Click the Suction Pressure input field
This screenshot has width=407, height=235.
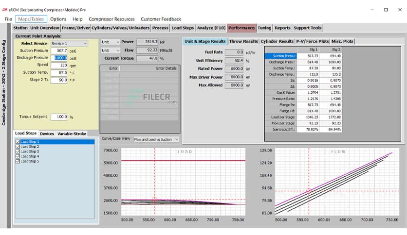pos(59,50)
